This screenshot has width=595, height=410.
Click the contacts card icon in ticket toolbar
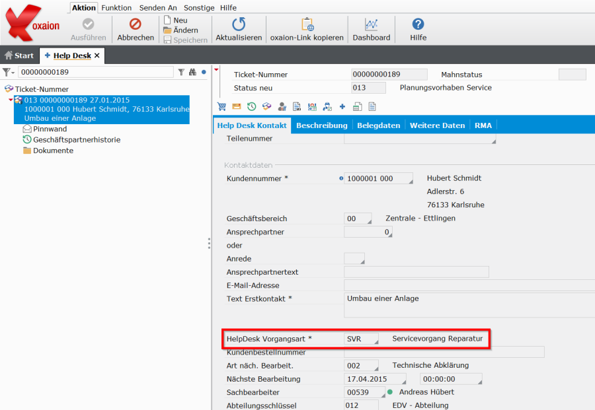point(312,107)
